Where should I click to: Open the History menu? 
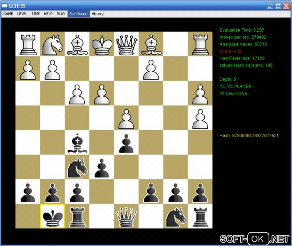click(97, 14)
